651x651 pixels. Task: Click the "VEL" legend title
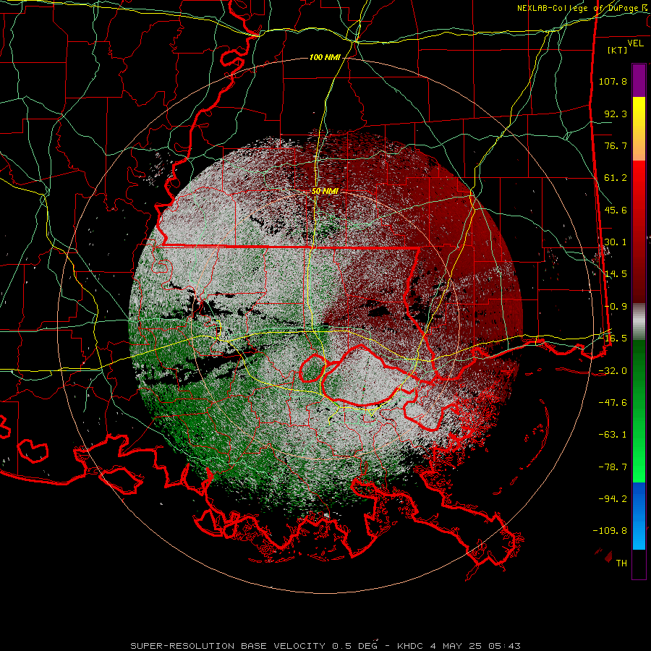(635, 43)
